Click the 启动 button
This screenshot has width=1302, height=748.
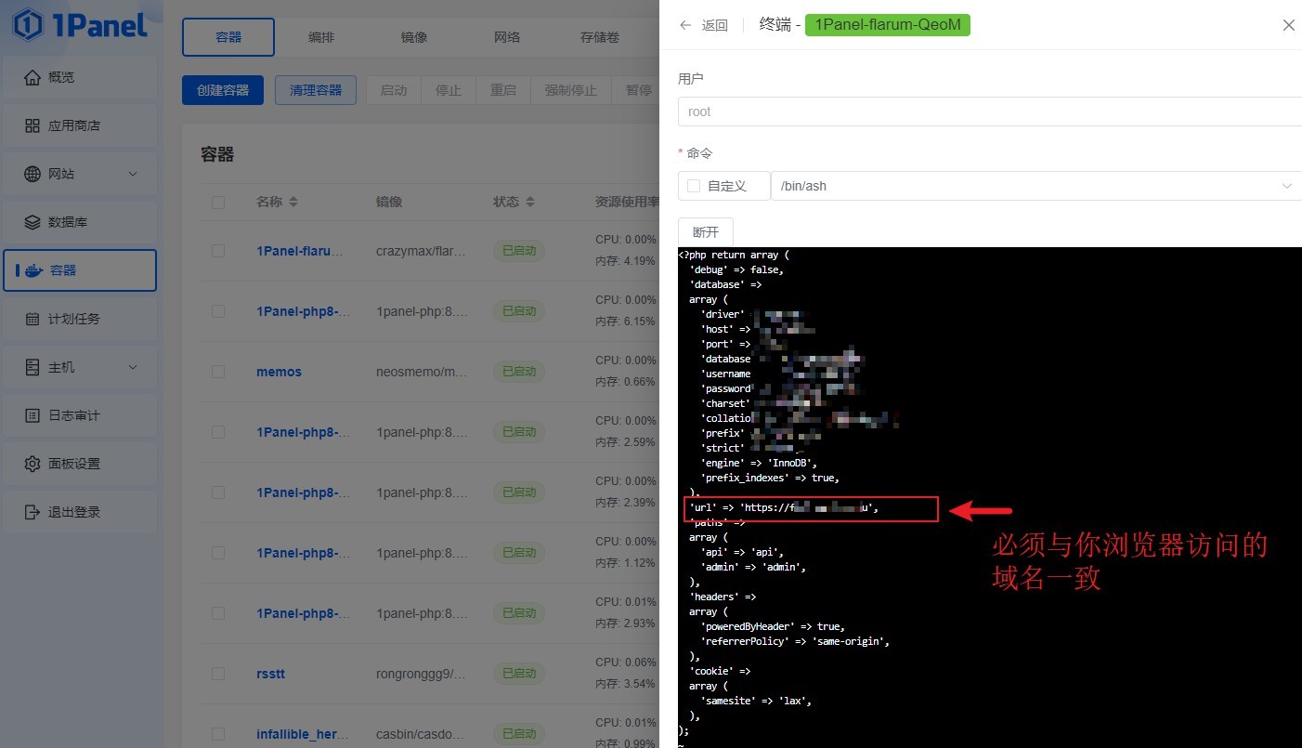coord(394,90)
